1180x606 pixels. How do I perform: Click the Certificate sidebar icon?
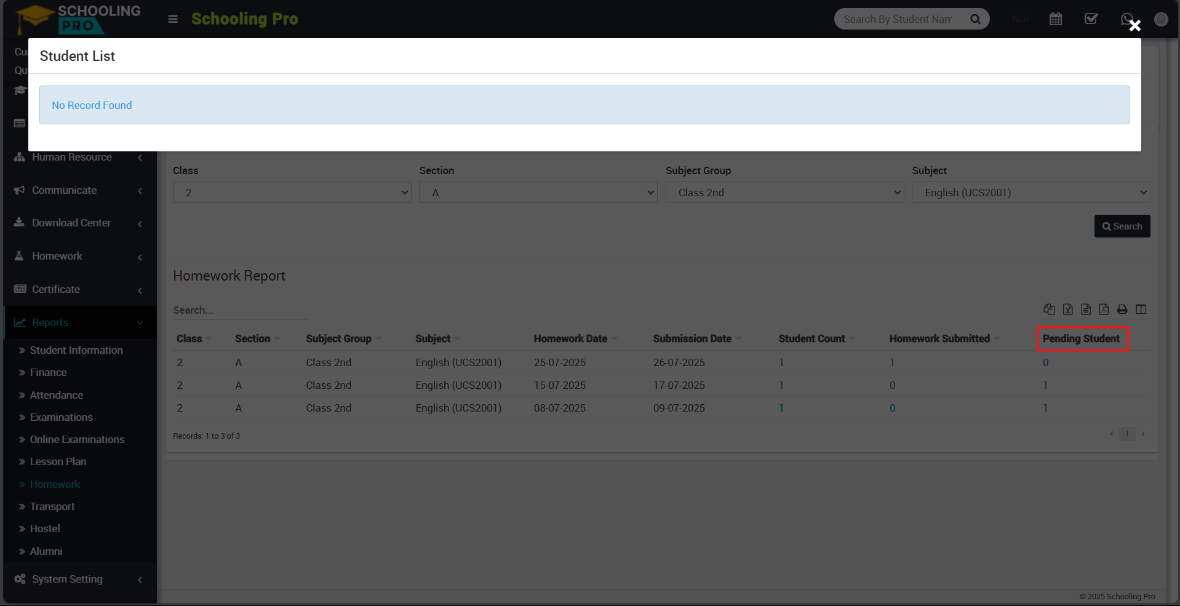pyautogui.click(x=20, y=289)
